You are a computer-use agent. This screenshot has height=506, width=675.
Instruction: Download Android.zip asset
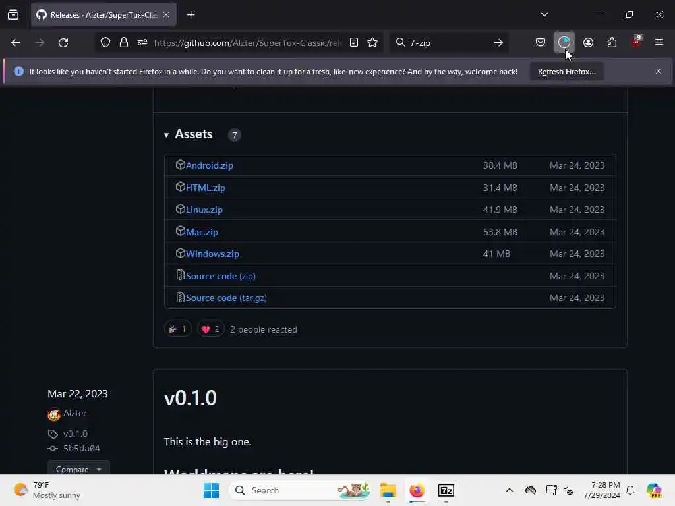(x=209, y=165)
